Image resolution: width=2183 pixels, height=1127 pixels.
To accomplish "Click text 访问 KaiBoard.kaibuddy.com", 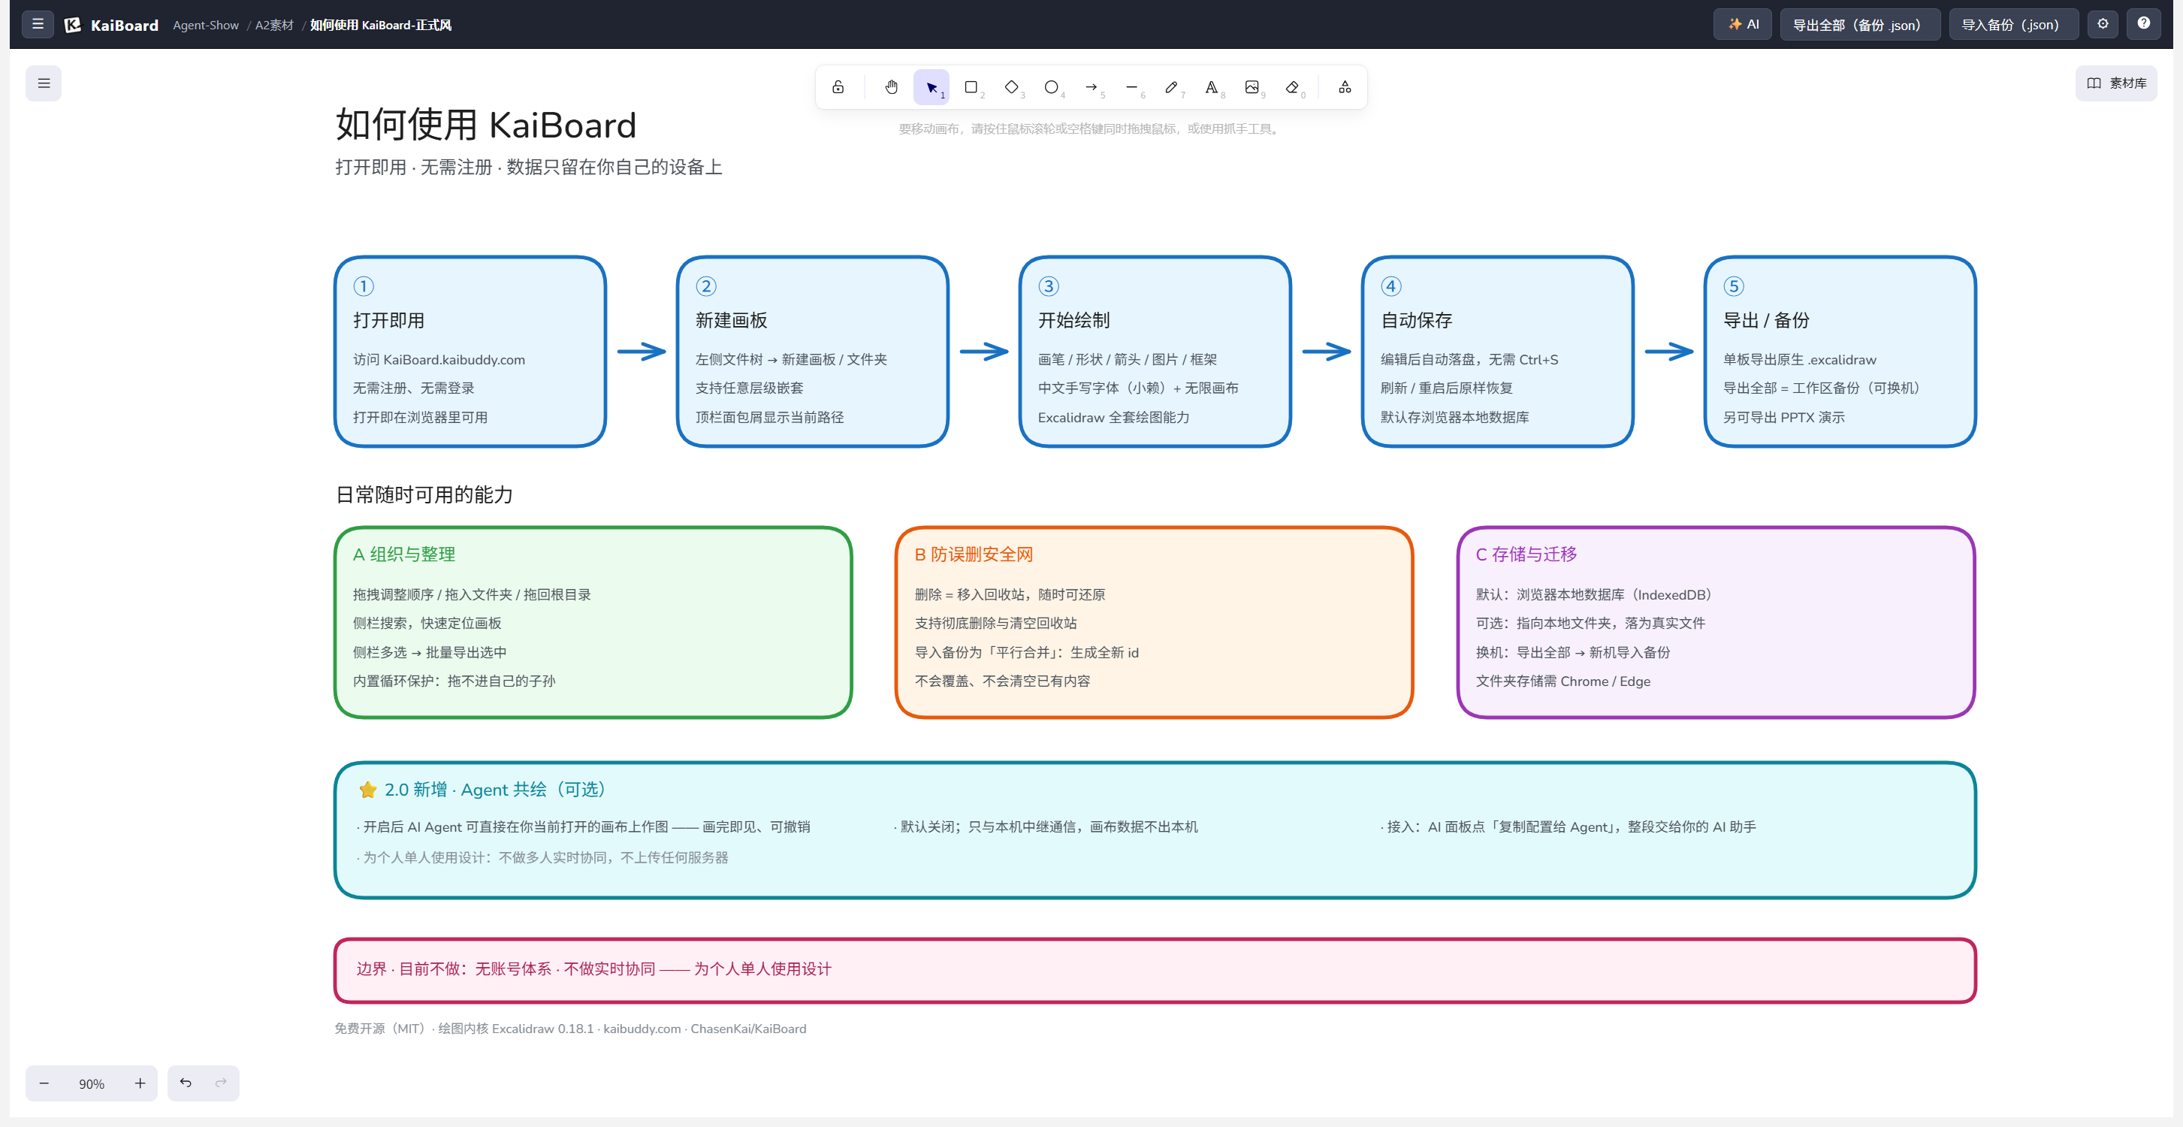I will pyautogui.click(x=439, y=359).
